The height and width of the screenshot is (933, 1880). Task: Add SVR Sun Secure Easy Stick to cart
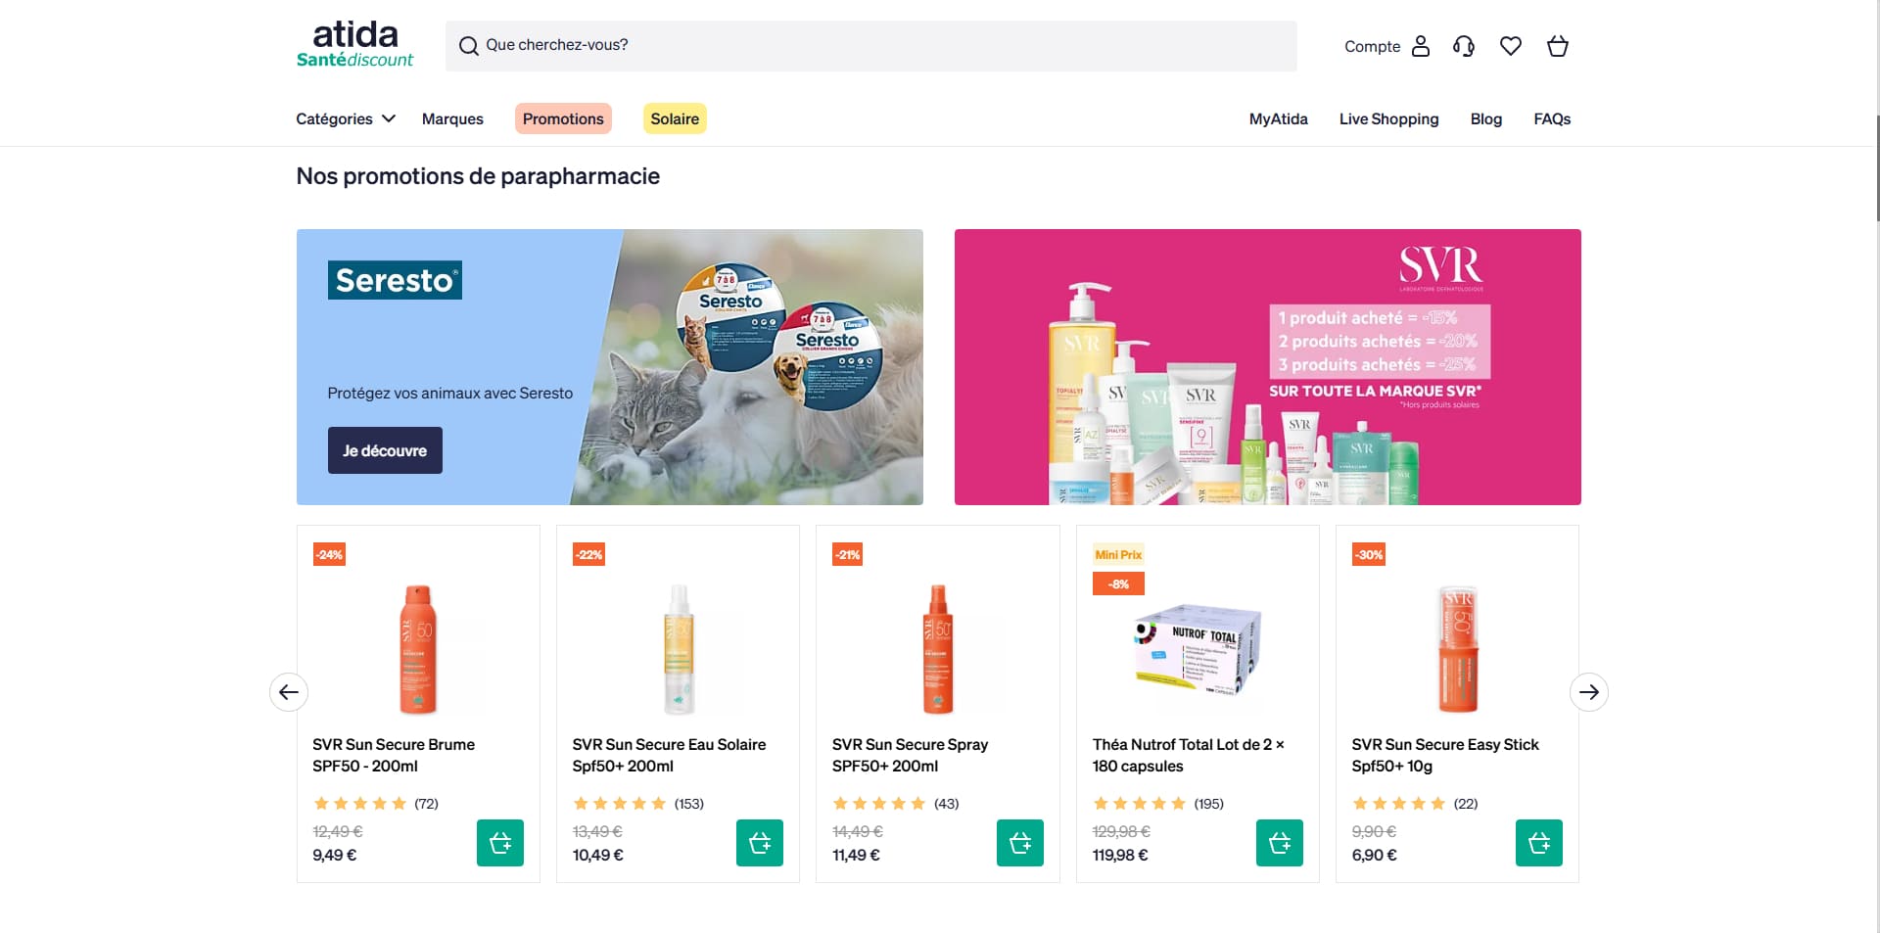pyautogui.click(x=1539, y=843)
